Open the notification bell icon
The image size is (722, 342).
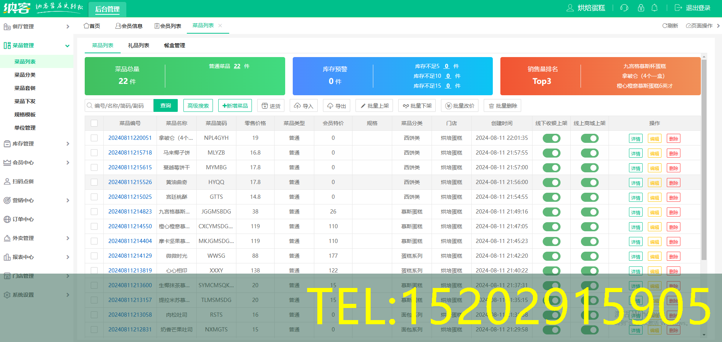pos(654,8)
